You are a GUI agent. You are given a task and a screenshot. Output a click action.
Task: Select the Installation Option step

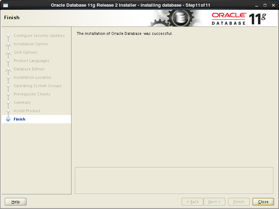pos(31,44)
